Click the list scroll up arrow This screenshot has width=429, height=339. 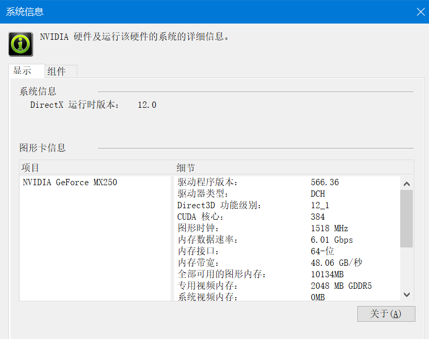407,184
